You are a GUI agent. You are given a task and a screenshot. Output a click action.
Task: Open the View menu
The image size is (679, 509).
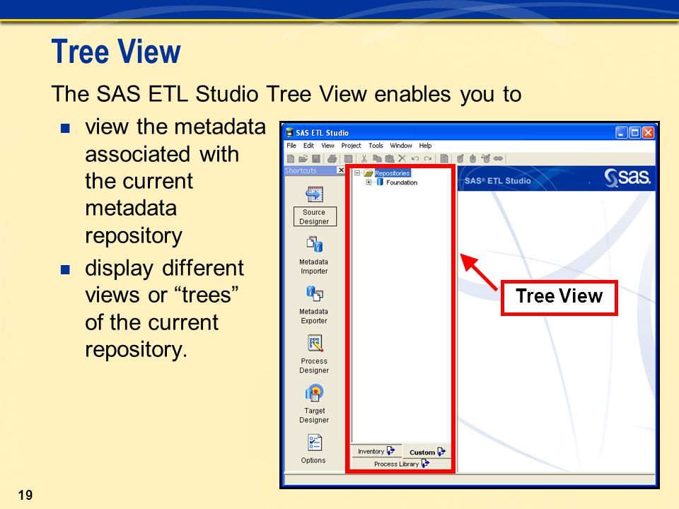coord(327,146)
